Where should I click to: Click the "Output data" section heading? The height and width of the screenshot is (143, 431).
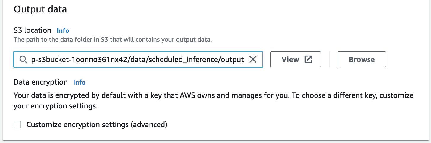click(x=40, y=9)
